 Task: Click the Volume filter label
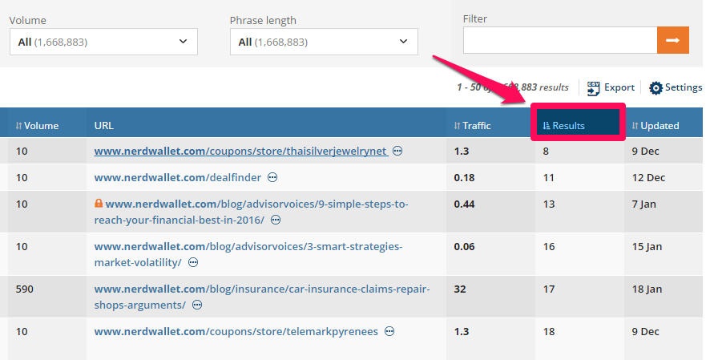pyautogui.click(x=27, y=20)
